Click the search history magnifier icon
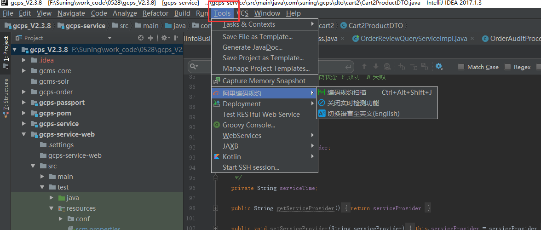541x230 pixels. pos(194,67)
